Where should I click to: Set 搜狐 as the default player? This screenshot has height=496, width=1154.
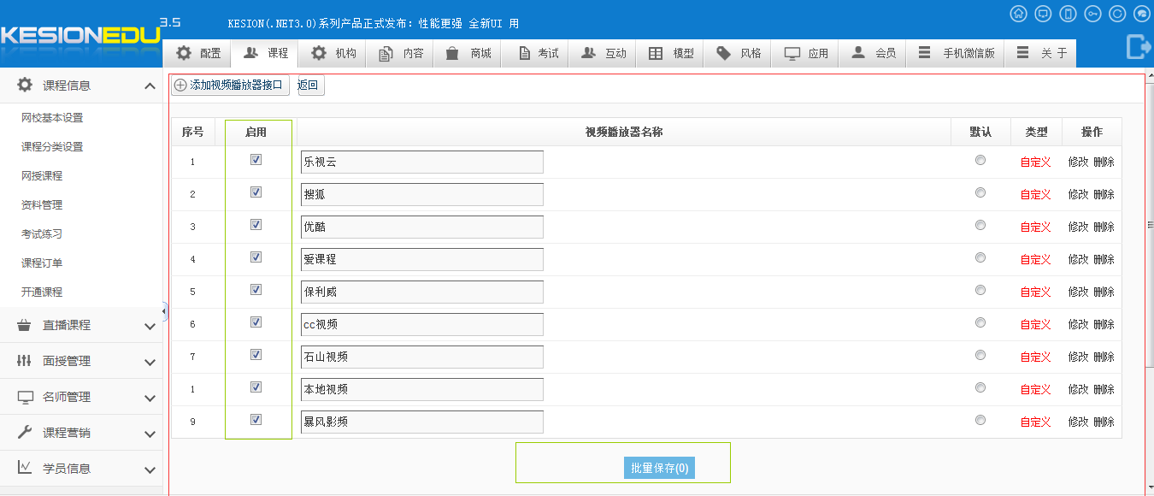(x=980, y=193)
